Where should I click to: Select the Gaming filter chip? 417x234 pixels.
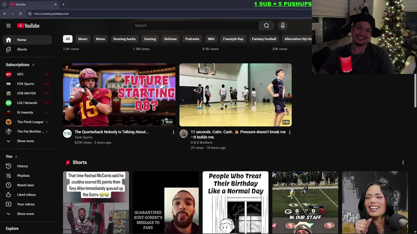(x=150, y=39)
